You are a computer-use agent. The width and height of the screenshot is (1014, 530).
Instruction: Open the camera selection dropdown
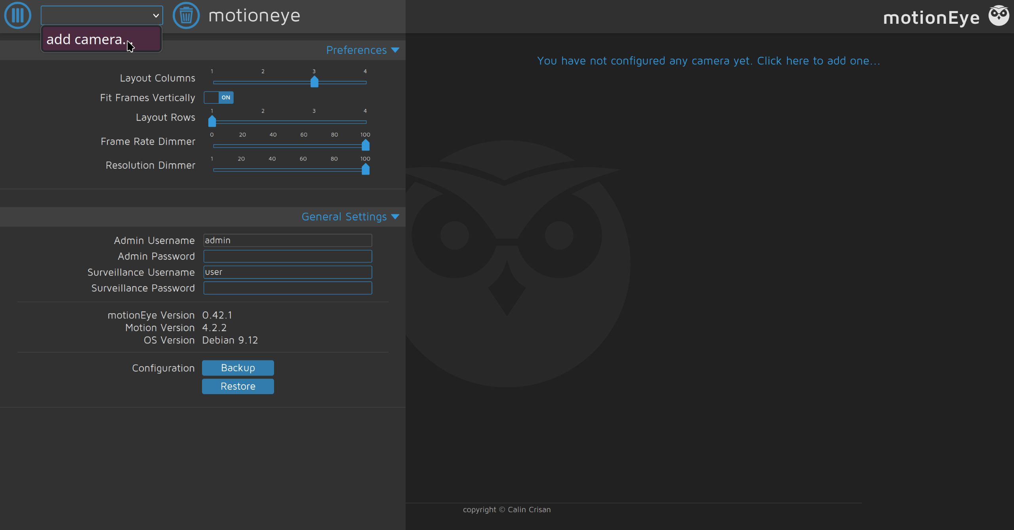[x=102, y=15]
